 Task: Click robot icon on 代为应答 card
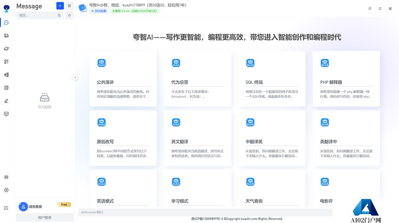pos(176,63)
